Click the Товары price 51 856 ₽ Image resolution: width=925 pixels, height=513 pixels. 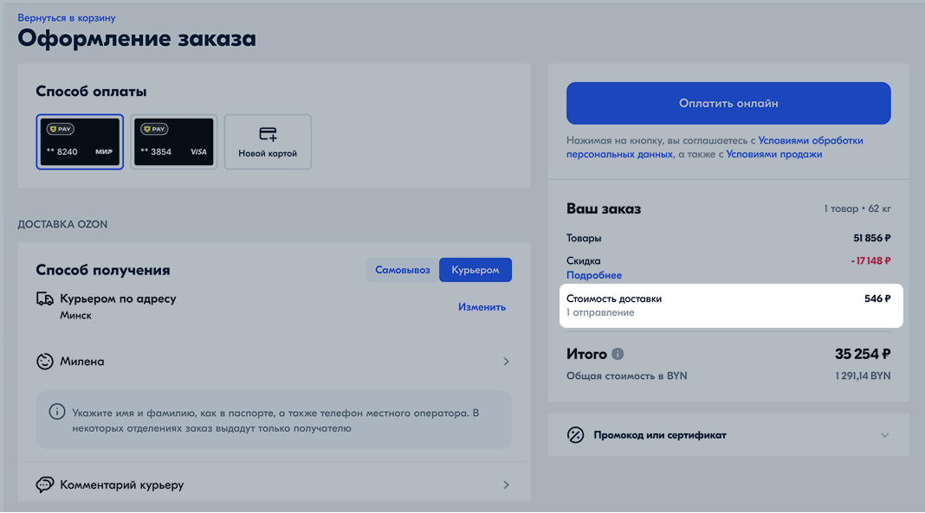(872, 238)
